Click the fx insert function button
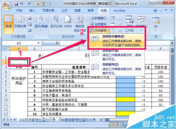The height and width of the screenshot is (129, 176). coord(57,43)
